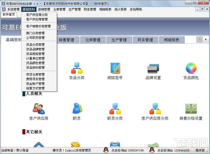
Task: Open the 品牌设置 card icon
Action: 153,69
